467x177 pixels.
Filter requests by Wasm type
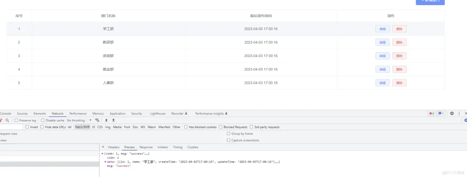point(152,127)
